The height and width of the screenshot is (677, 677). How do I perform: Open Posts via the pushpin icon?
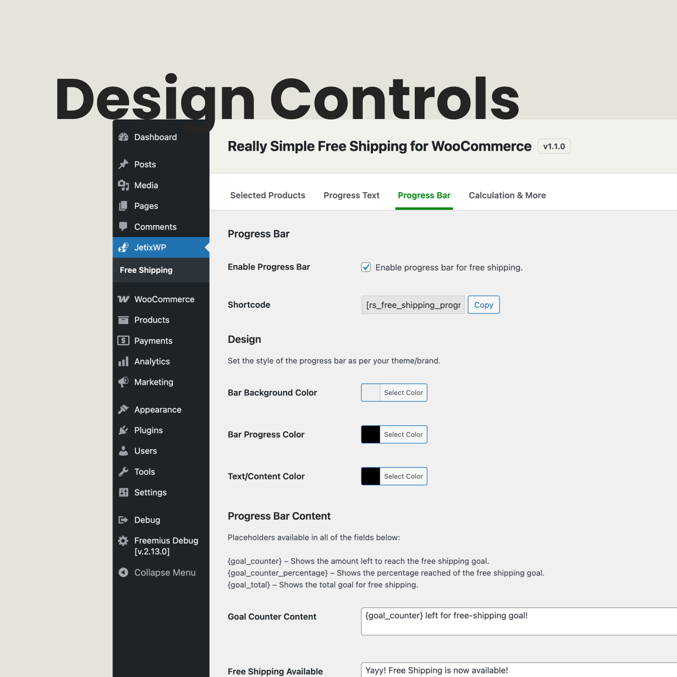[123, 164]
